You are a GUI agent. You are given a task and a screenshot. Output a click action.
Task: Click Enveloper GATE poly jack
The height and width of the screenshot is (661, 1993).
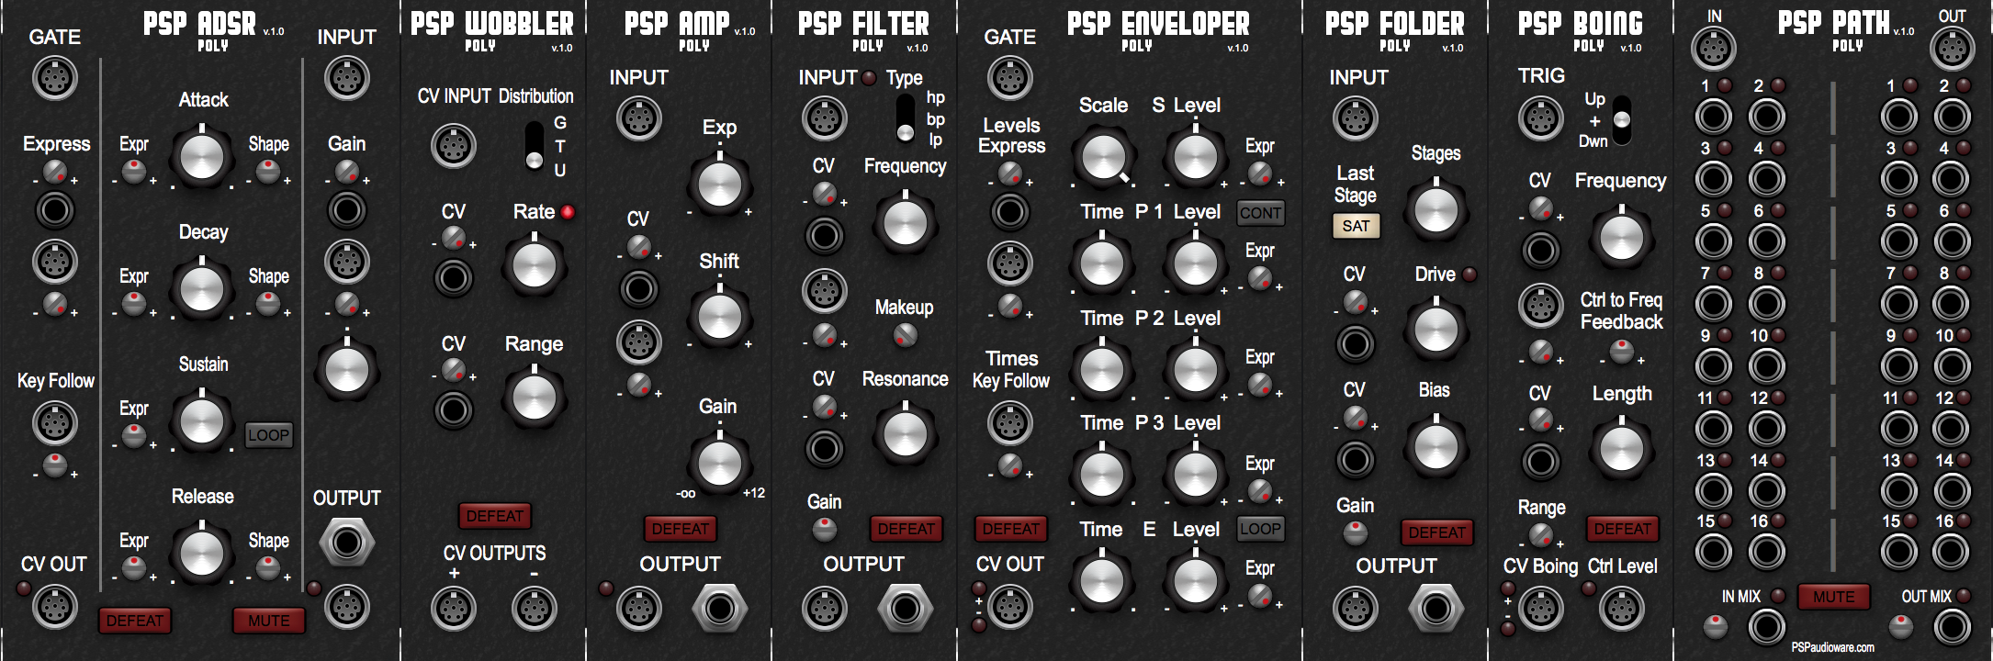1010,78
